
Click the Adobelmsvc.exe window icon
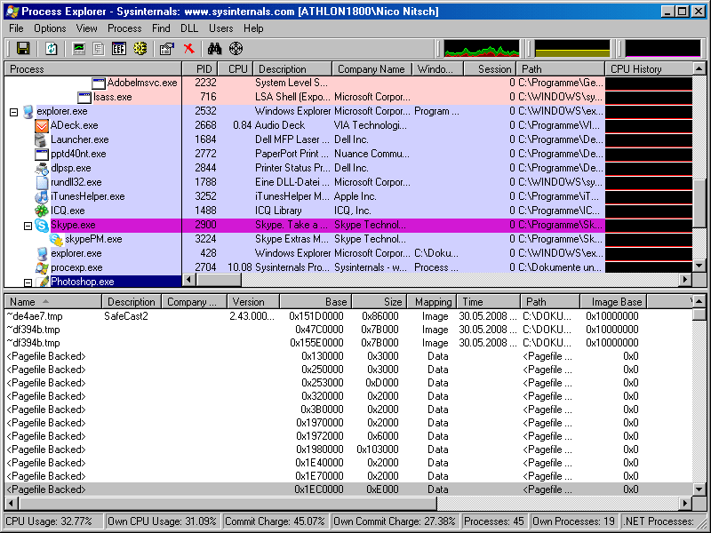click(99, 83)
